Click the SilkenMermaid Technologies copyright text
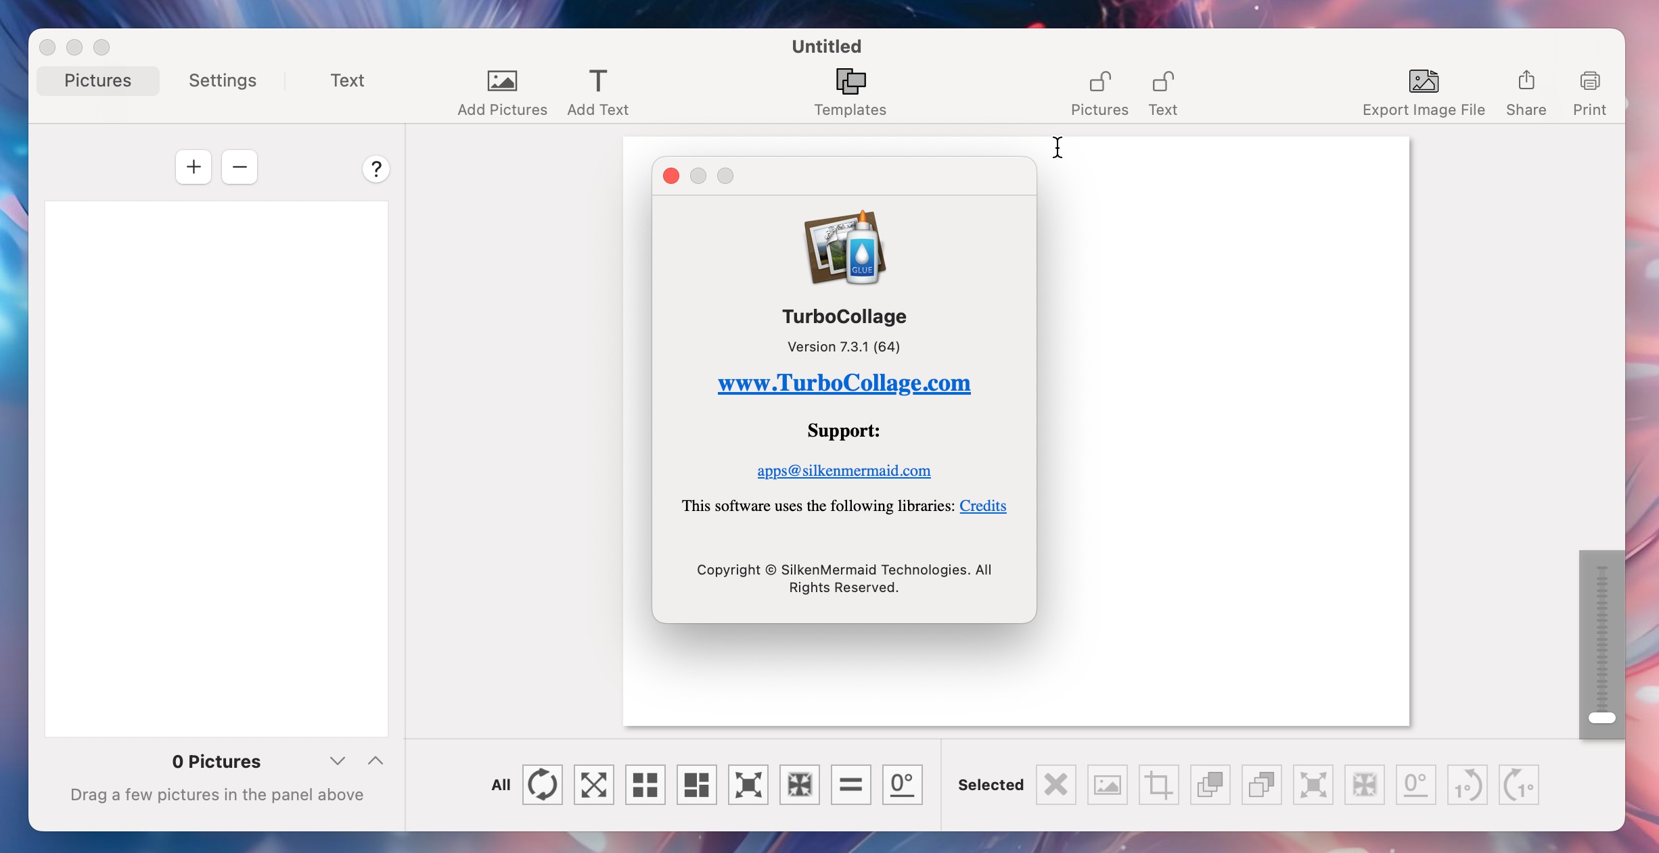1659x853 pixels. point(844,579)
